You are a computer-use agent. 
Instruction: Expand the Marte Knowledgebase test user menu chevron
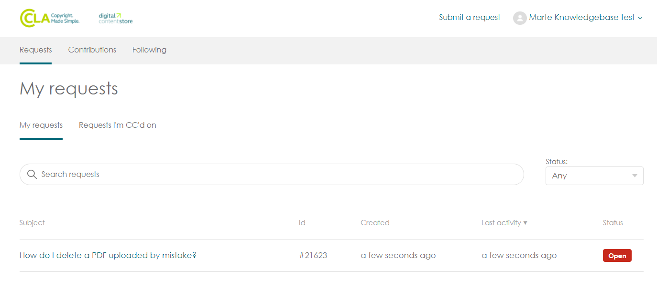(640, 18)
